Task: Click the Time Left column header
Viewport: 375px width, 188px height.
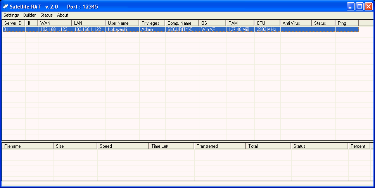Action: (171, 146)
